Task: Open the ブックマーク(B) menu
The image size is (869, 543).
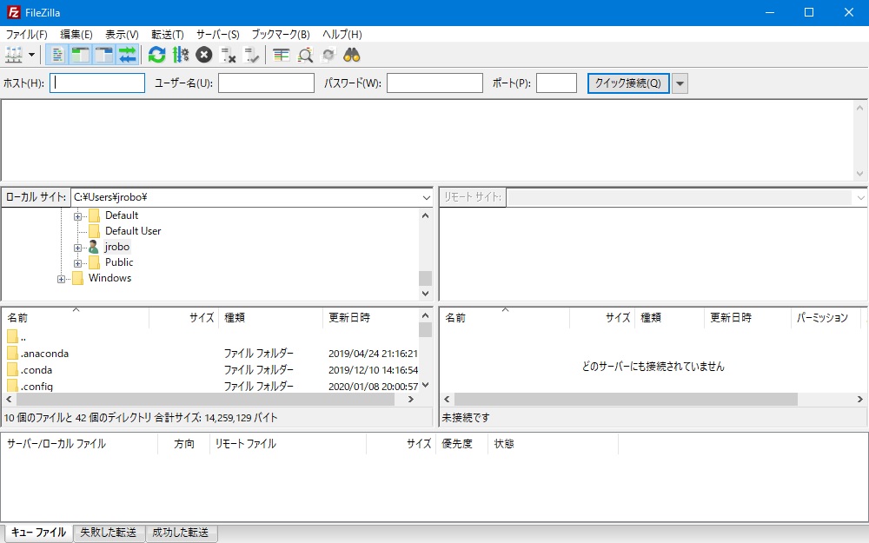Action: pos(281,35)
